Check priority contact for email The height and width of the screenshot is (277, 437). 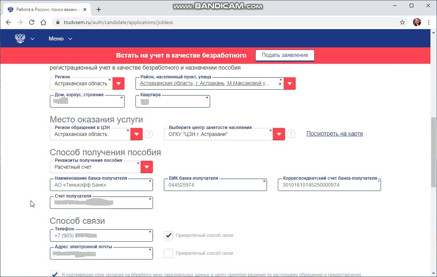point(168,253)
